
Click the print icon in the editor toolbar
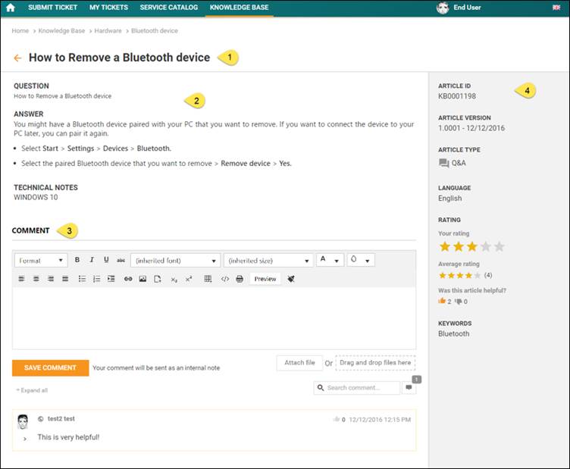(240, 279)
